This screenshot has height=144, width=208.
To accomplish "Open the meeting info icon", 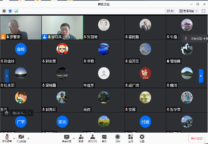I will point(4,11).
